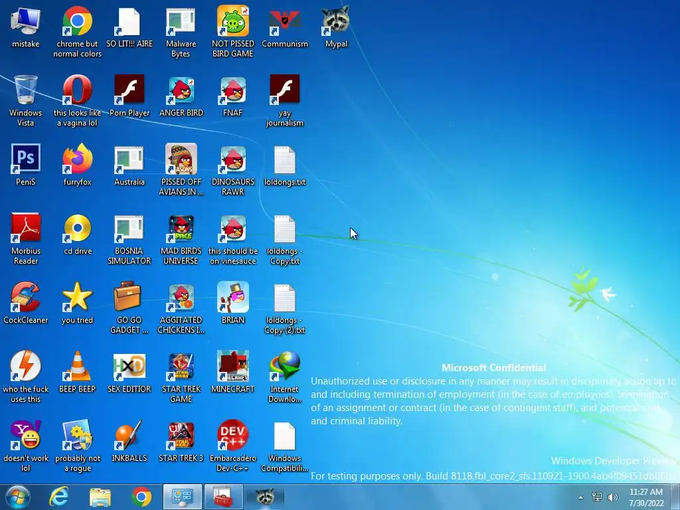The image size is (680, 510).
Task: Open the 'BOSNIA SIMULATOR' shortcut
Action: 129,228
